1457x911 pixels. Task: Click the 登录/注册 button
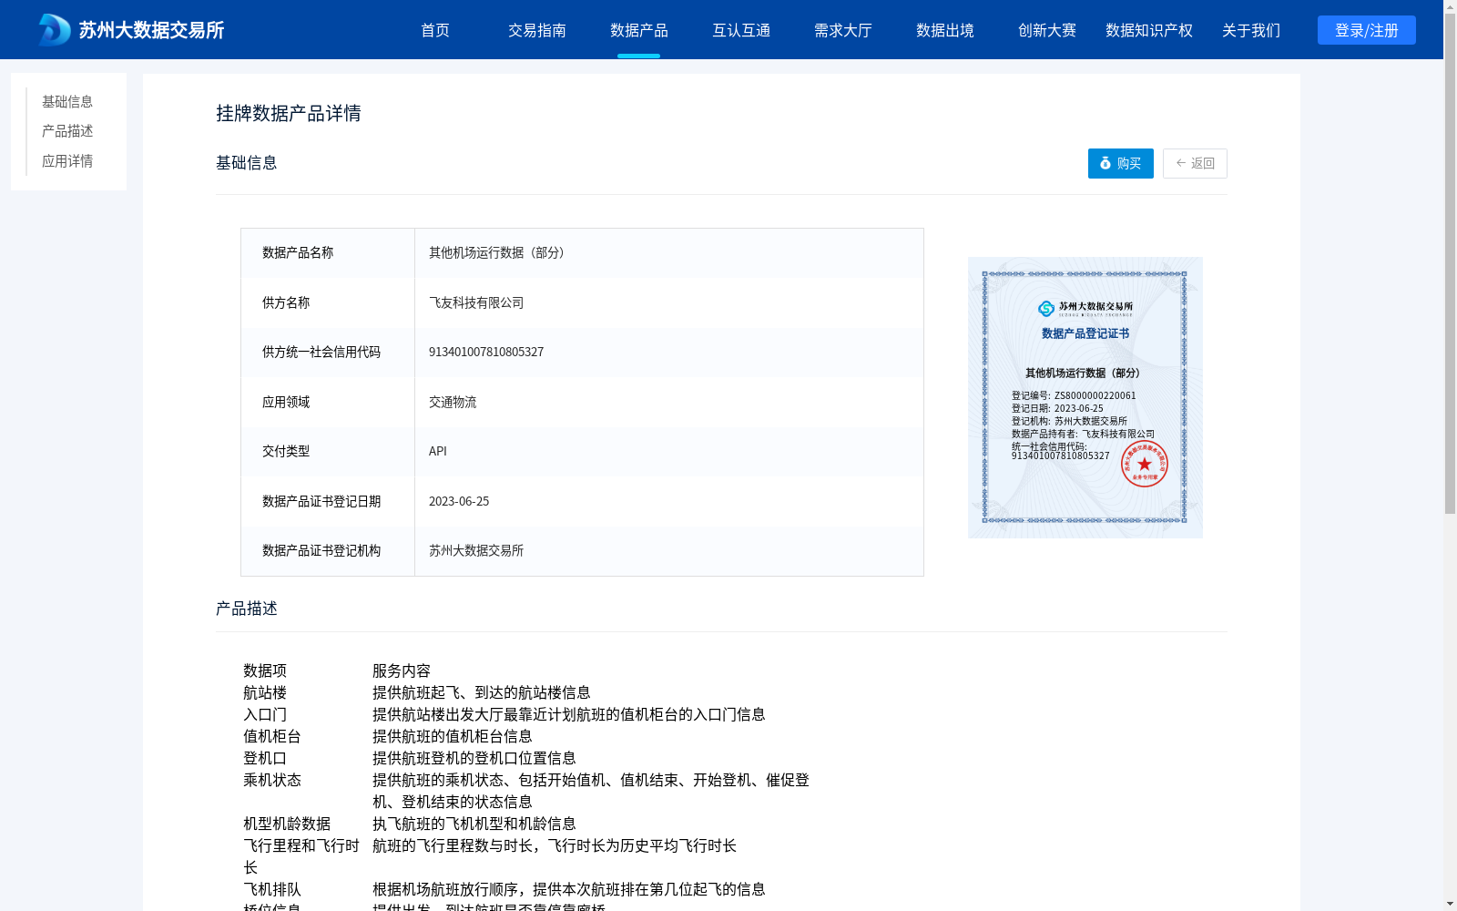pos(1367,30)
